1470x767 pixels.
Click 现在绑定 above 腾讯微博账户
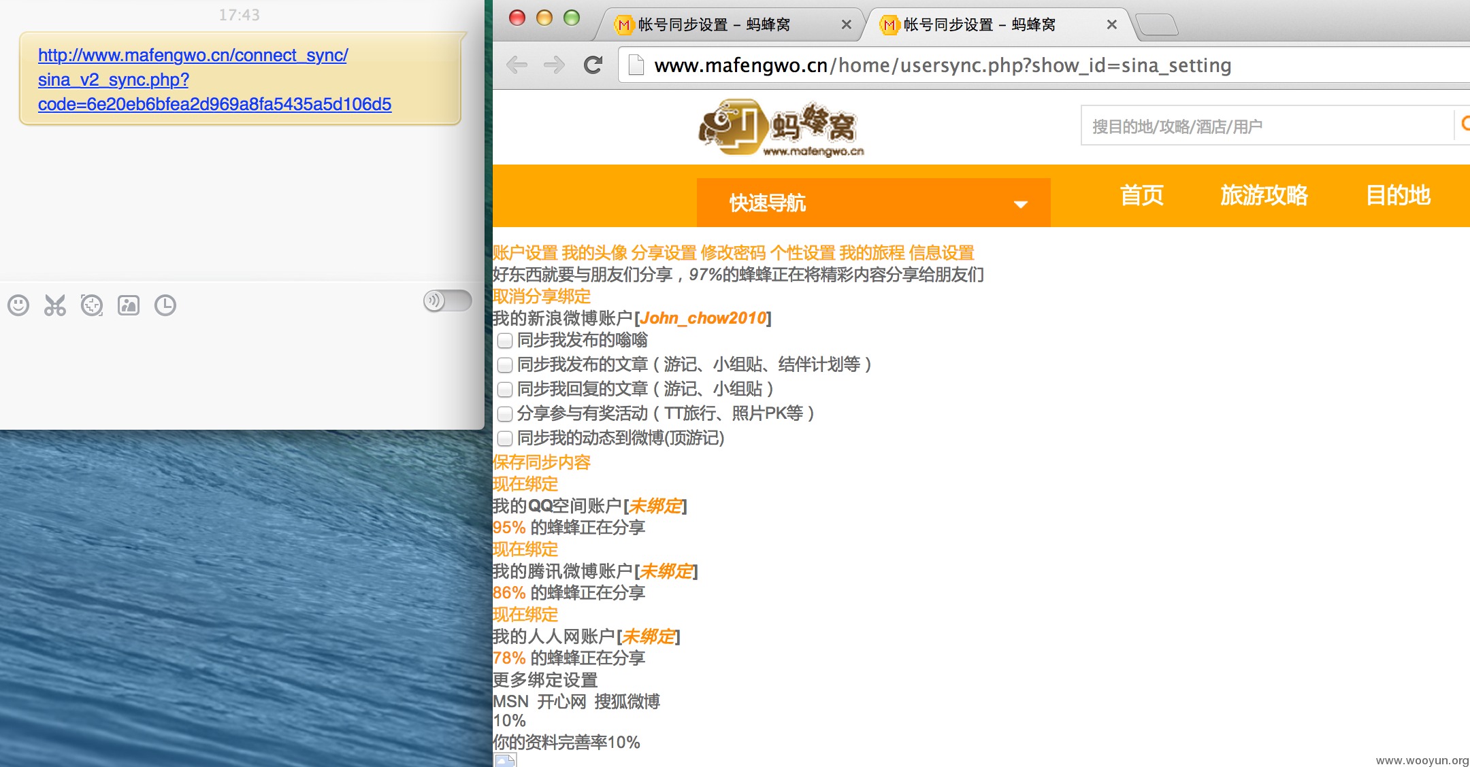click(x=525, y=549)
